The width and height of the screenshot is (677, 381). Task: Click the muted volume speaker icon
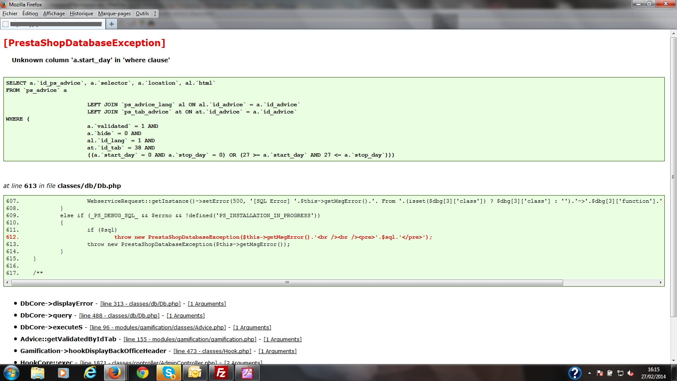630,373
